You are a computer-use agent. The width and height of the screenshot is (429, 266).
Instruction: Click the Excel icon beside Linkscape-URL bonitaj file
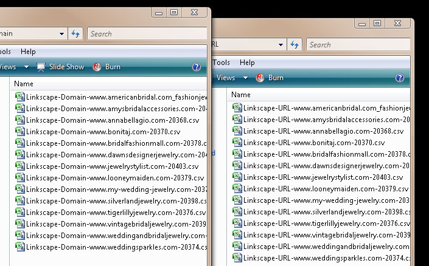point(237,142)
